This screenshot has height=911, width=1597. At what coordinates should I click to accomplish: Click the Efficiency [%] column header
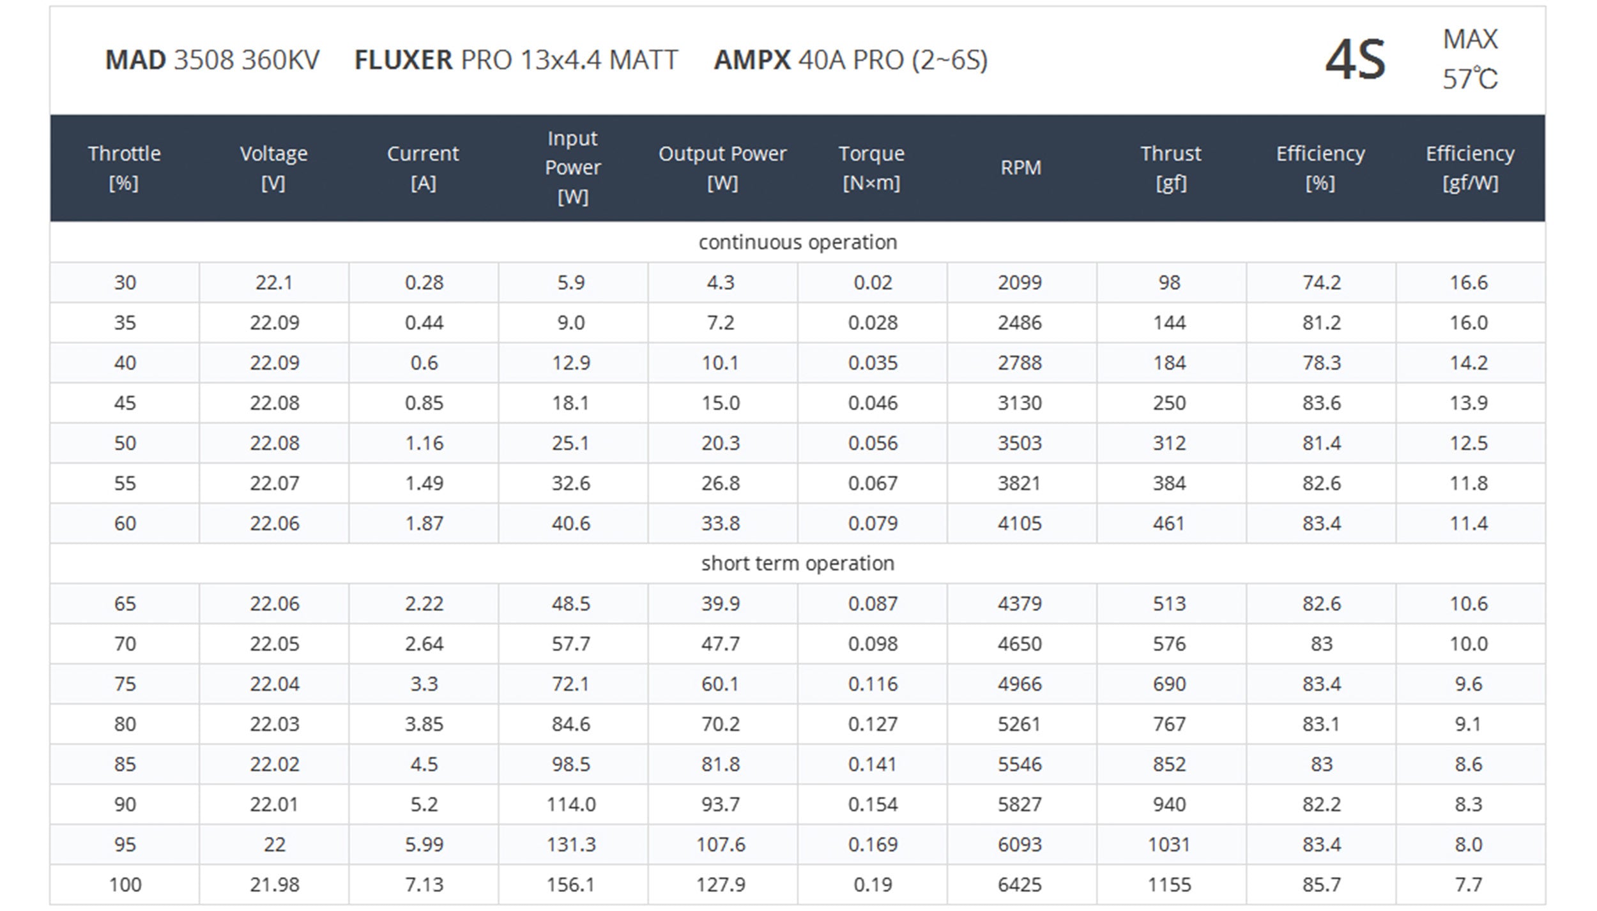coord(1320,168)
